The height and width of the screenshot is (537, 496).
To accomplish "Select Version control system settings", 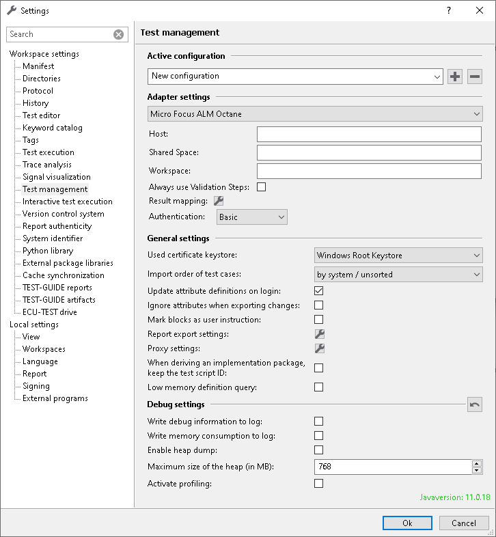I will pyautogui.click(x=64, y=214).
